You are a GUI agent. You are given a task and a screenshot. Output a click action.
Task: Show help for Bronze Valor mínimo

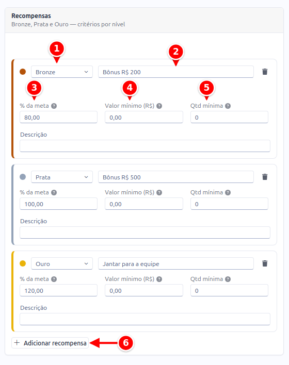[159, 106]
